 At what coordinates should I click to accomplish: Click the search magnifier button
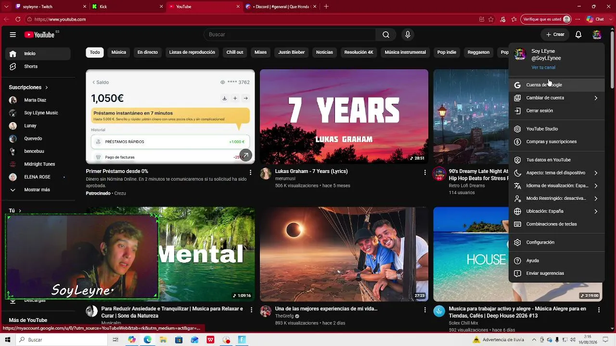(x=386, y=35)
